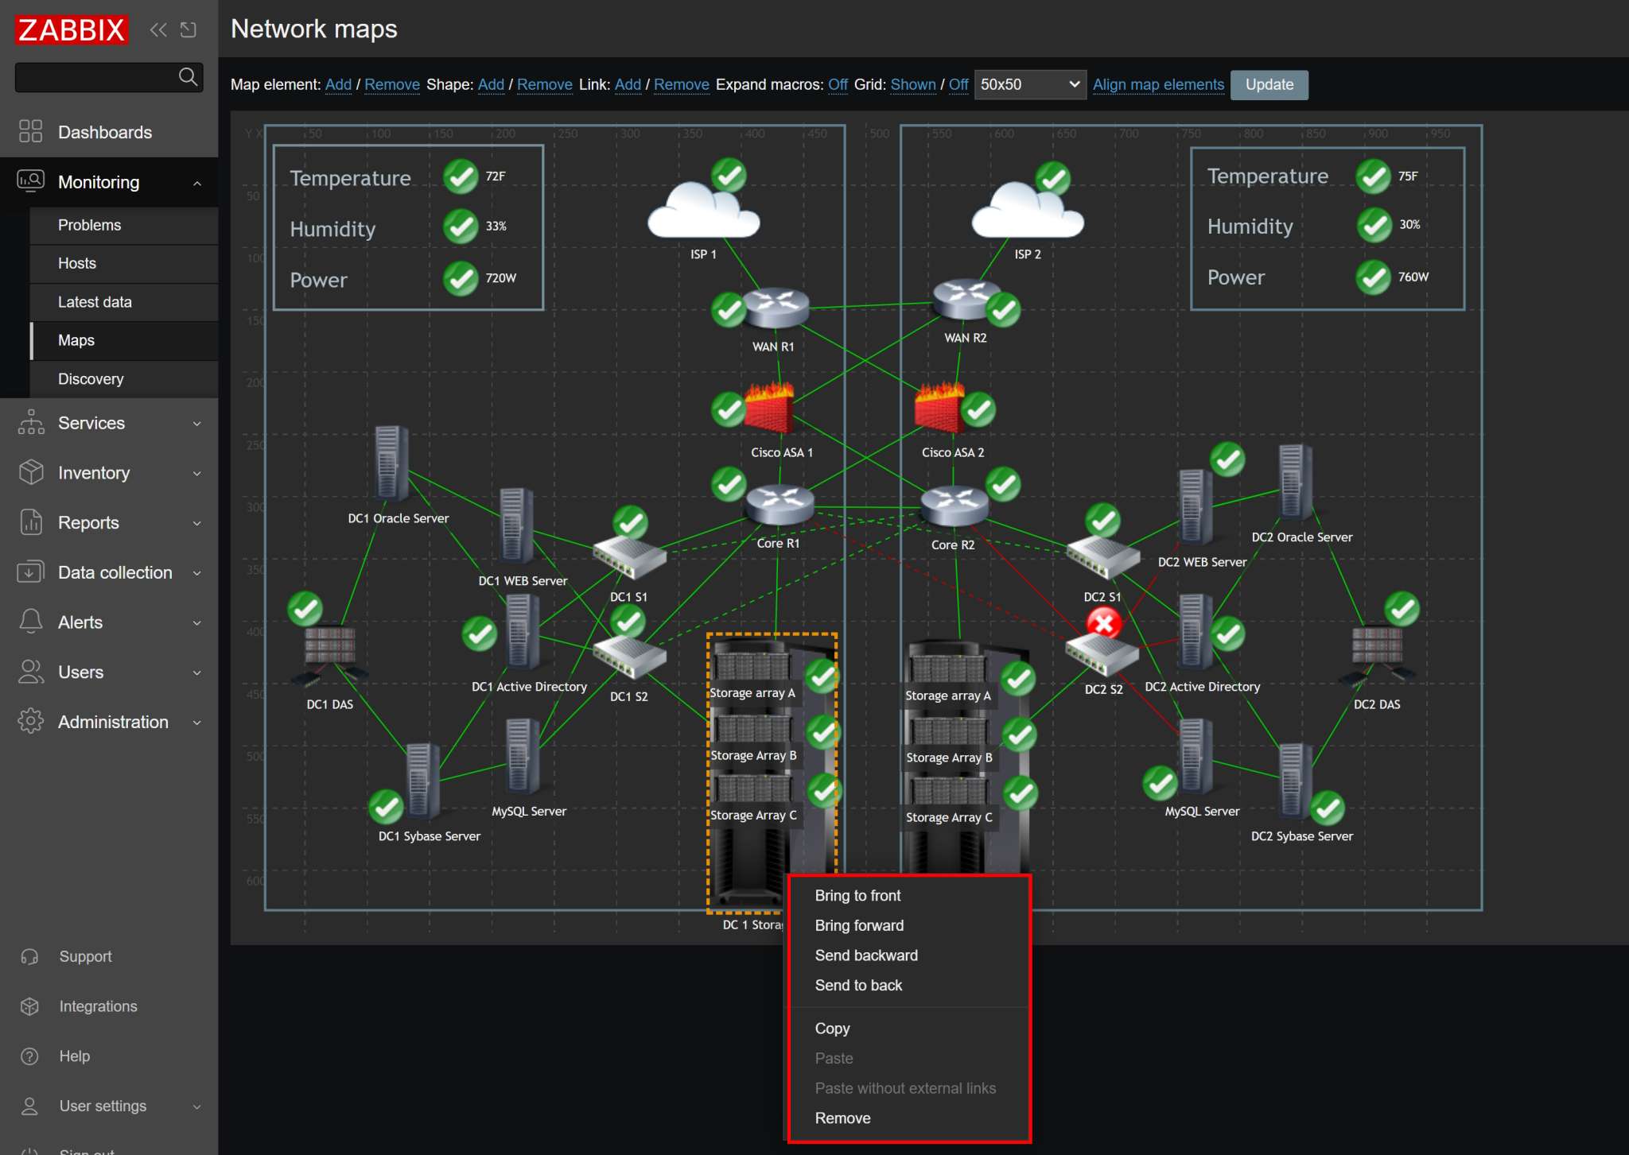
Task: Collapse the left navigation sidebar
Action: point(157,29)
